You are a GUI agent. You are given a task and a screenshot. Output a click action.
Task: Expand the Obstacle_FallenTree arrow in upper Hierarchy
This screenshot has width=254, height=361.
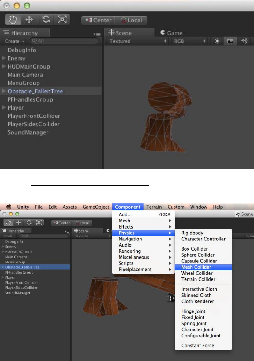coord(4,91)
